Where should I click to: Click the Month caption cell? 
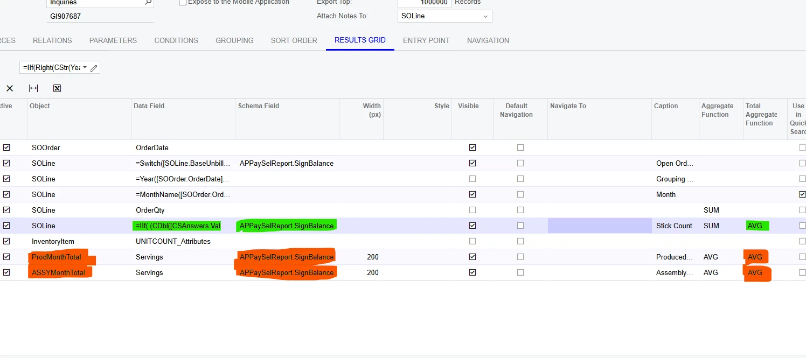[675, 194]
